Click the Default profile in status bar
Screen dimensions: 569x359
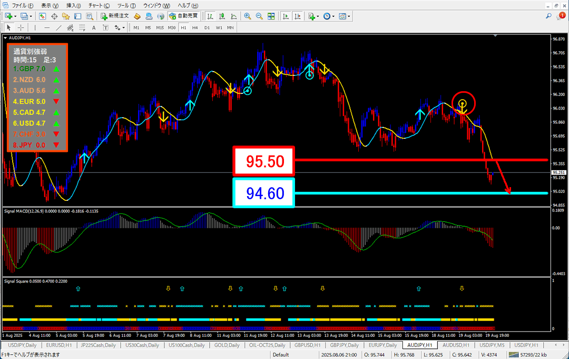point(280,355)
